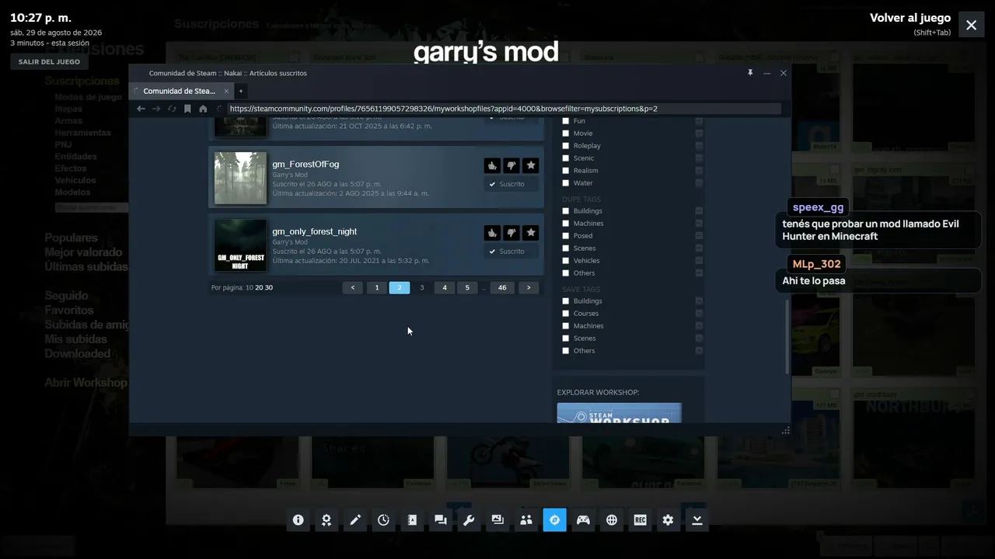Show 10 items per page

[250, 287]
